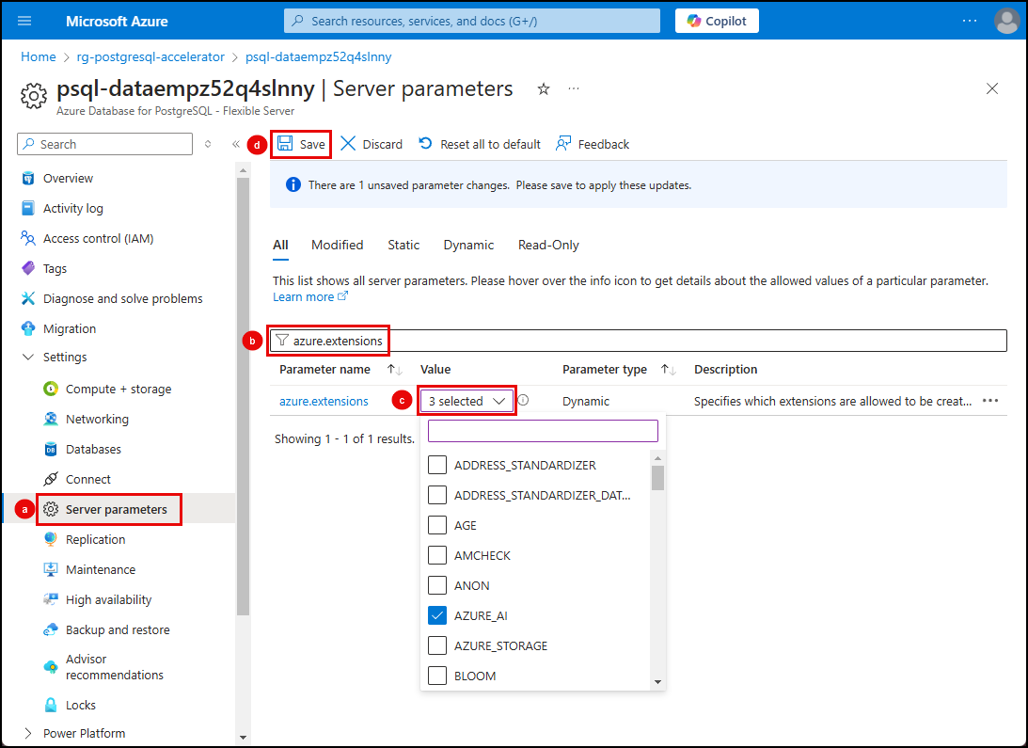Click the dropdown search text box

coord(543,431)
